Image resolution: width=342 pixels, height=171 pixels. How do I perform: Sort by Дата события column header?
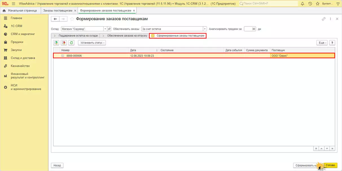[234, 50]
